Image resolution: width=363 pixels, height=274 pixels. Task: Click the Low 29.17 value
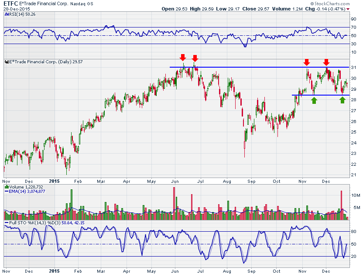(x=228, y=9)
